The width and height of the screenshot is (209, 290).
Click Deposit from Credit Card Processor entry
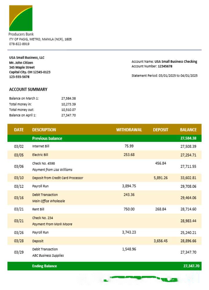[x=57, y=178]
